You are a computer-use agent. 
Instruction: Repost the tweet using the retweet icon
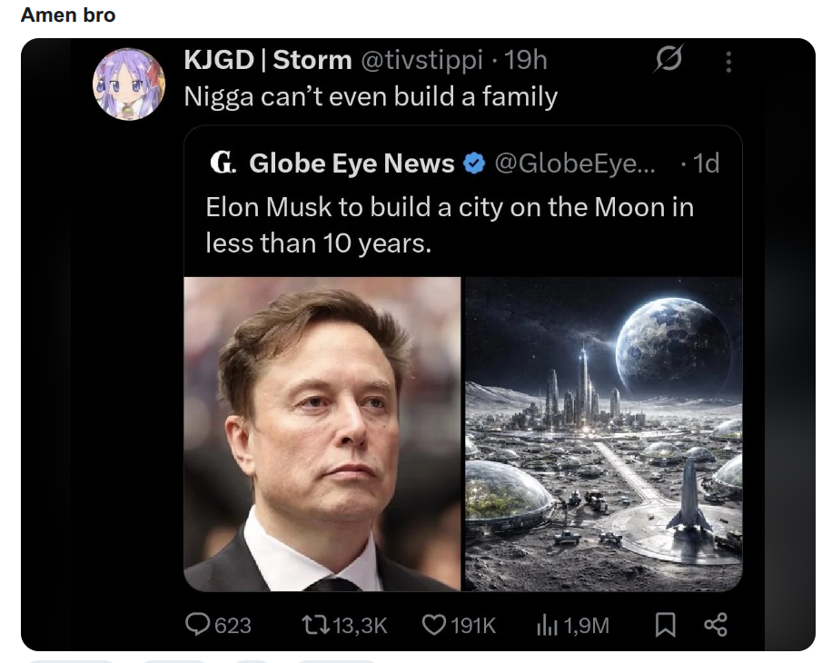point(314,625)
